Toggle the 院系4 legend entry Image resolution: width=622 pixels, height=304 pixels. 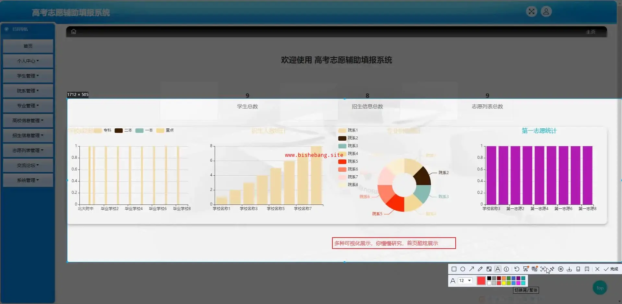(x=348, y=154)
